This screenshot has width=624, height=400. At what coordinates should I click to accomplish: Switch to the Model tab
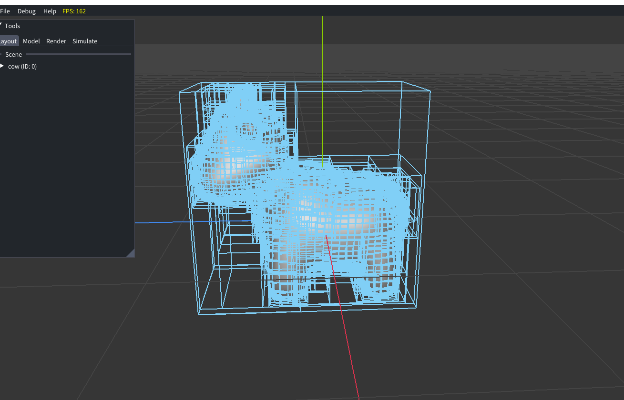coord(31,41)
